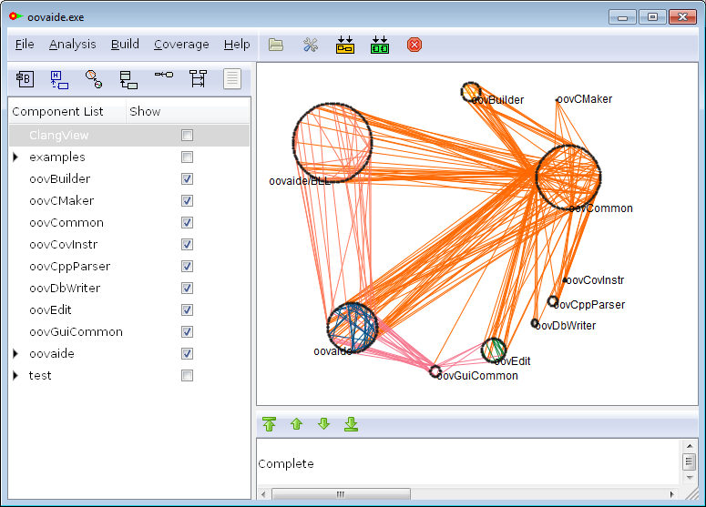This screenshot has width=706, height=507.
Task: Click oovBuilder node in graph
Action: [x=471, y=92]
